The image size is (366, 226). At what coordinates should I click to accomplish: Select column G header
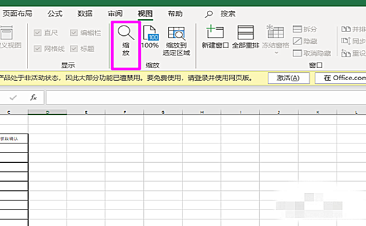coord(163,112)
